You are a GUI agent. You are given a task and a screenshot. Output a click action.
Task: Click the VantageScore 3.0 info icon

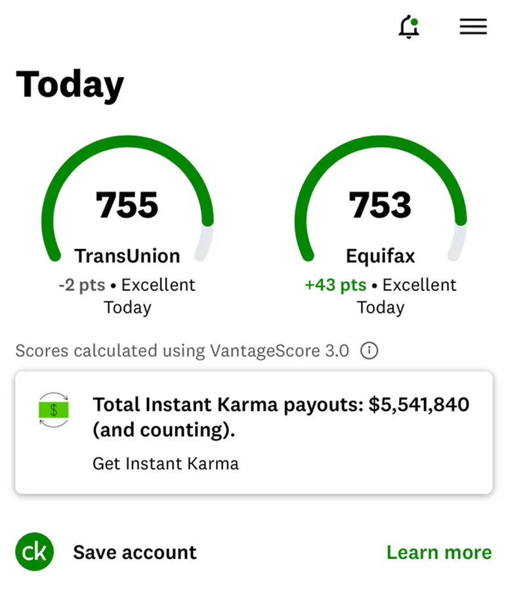[x=370, y=351]
